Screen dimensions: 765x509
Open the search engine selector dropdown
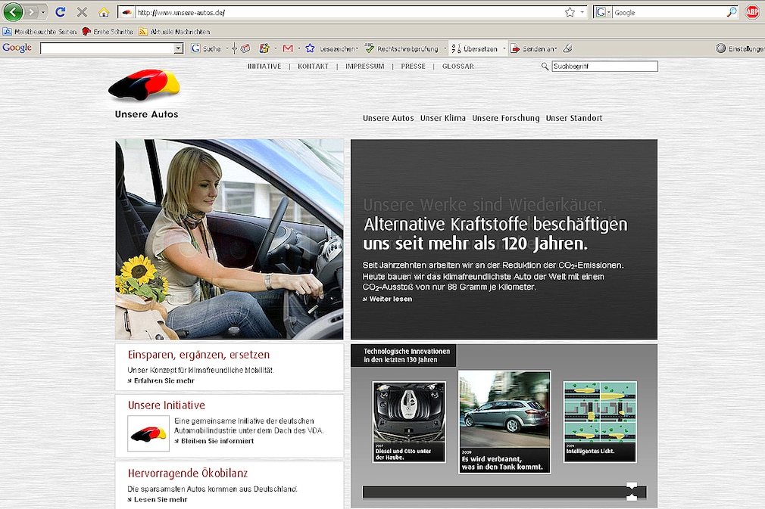click(x=609, y=13)
